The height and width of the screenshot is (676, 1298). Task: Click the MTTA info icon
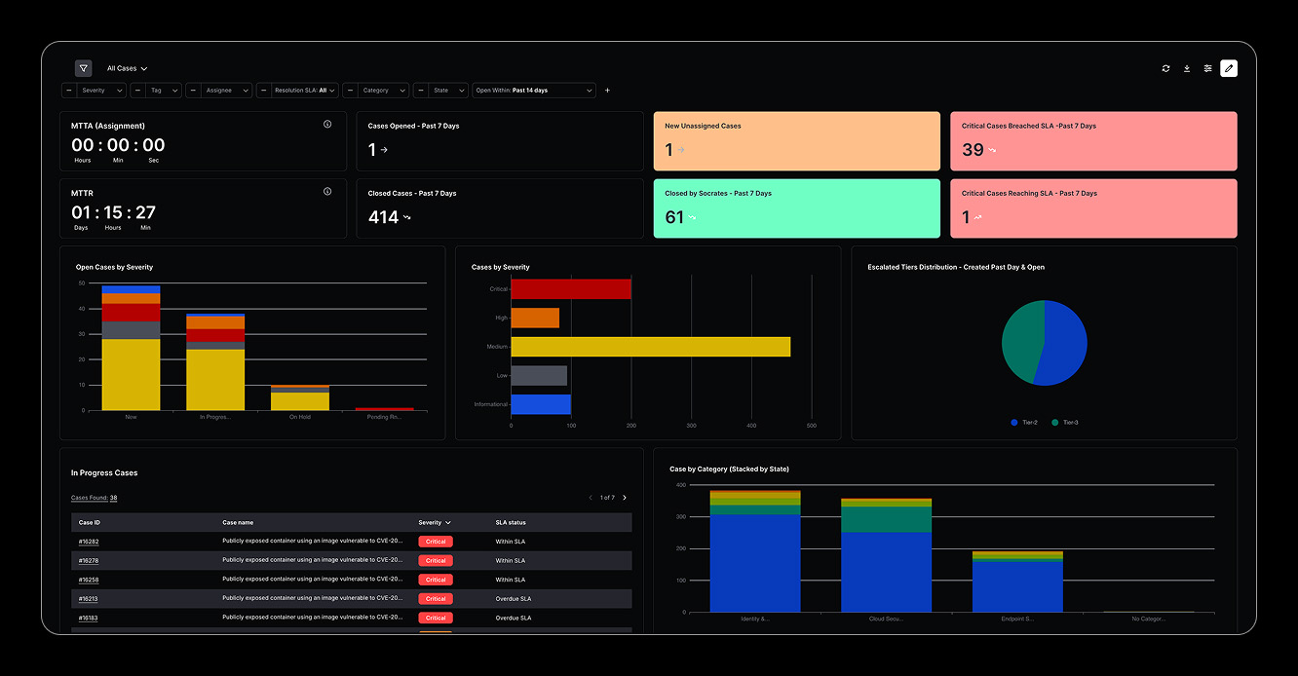click(327, 125)
